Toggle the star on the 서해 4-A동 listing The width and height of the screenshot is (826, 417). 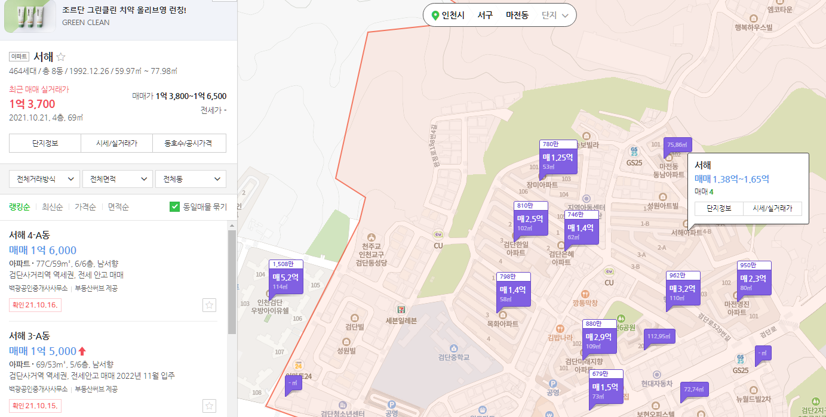(x=209, y=305)
